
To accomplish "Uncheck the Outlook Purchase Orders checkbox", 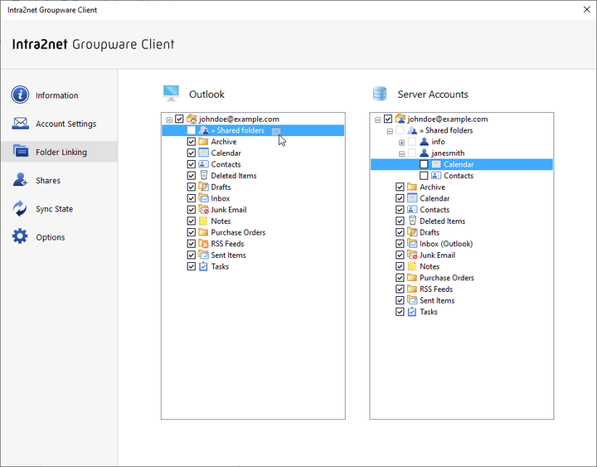I will (x=192, y=232).
